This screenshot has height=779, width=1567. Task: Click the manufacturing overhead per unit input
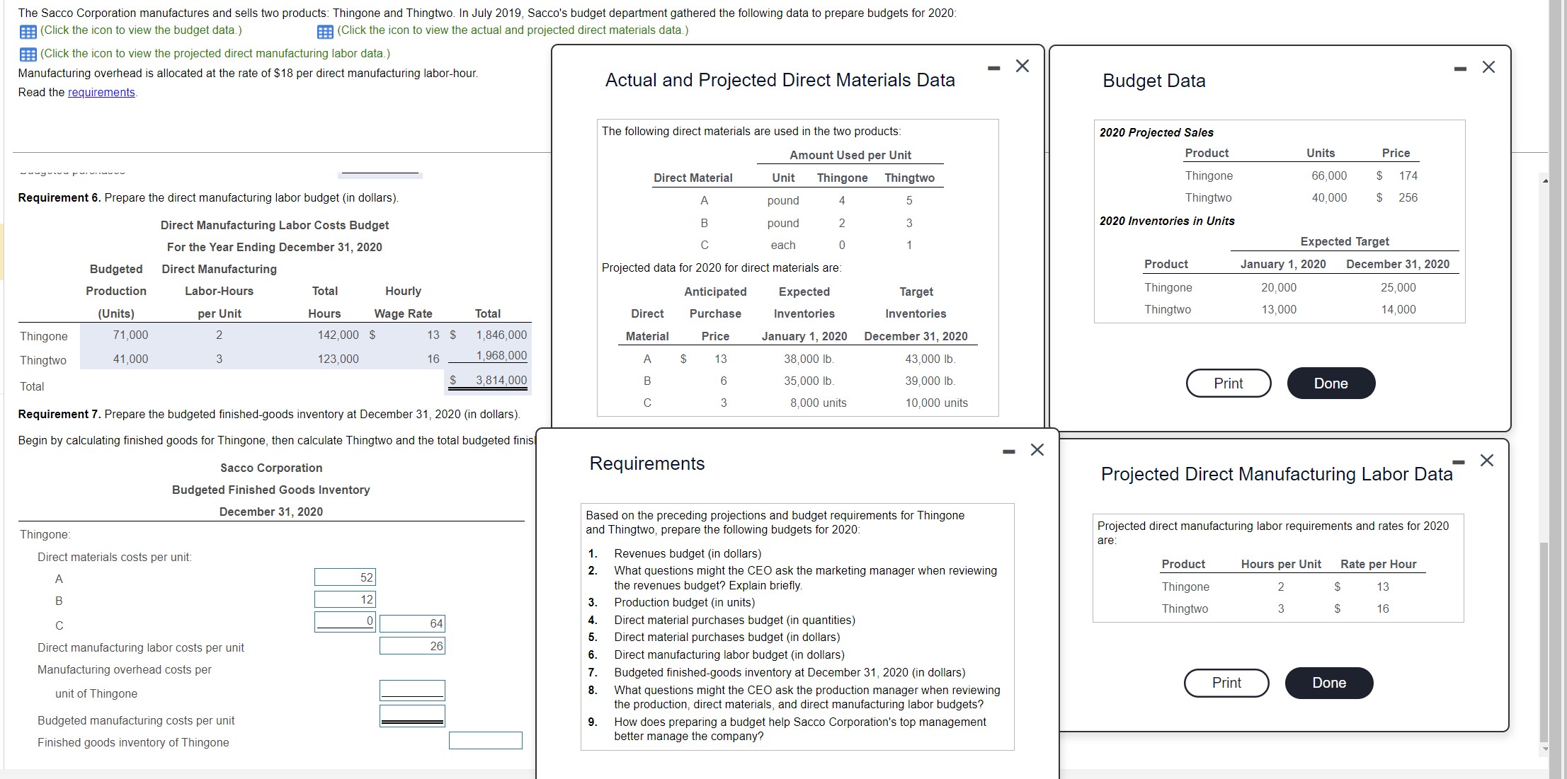pyautogui.click(x=412, y=690)
